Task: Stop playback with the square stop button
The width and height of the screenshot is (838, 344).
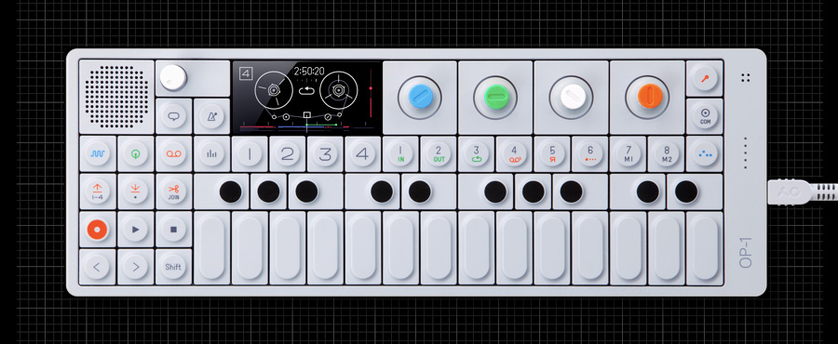Action: click(173, 230)
